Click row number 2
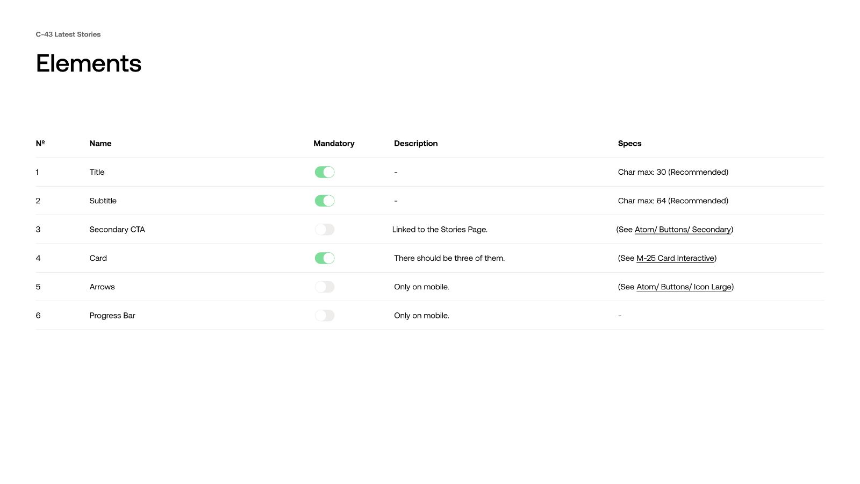This screenshot has height=484, width=860. coord(38,201)
